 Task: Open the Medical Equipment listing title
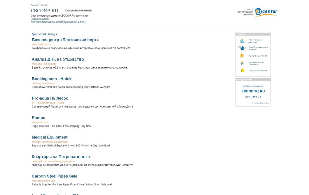point(49,137)
